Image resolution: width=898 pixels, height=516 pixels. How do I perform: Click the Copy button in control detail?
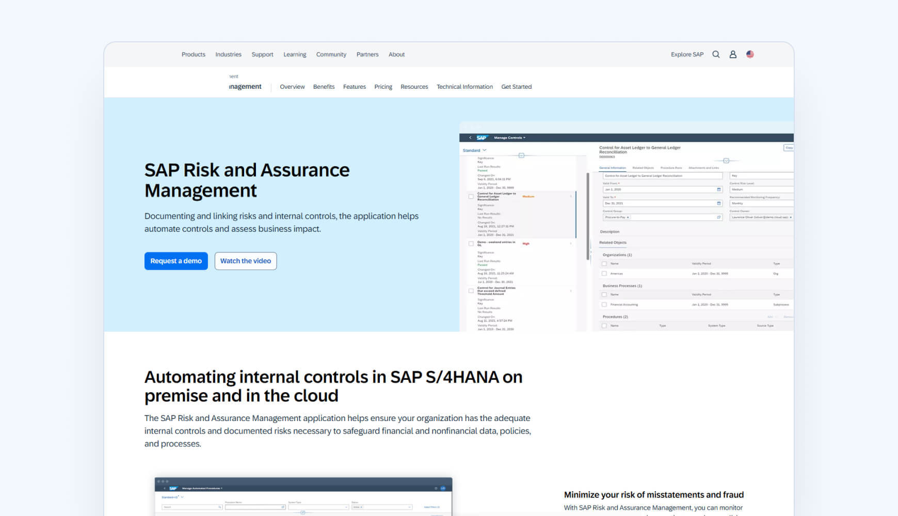(x=789, y=148)
